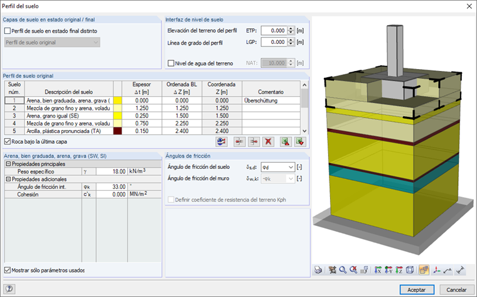Uncheck 'Roca bajo la última capa'
The height and width of the screenshot is (297, 477).
click(x=8, y=141)
